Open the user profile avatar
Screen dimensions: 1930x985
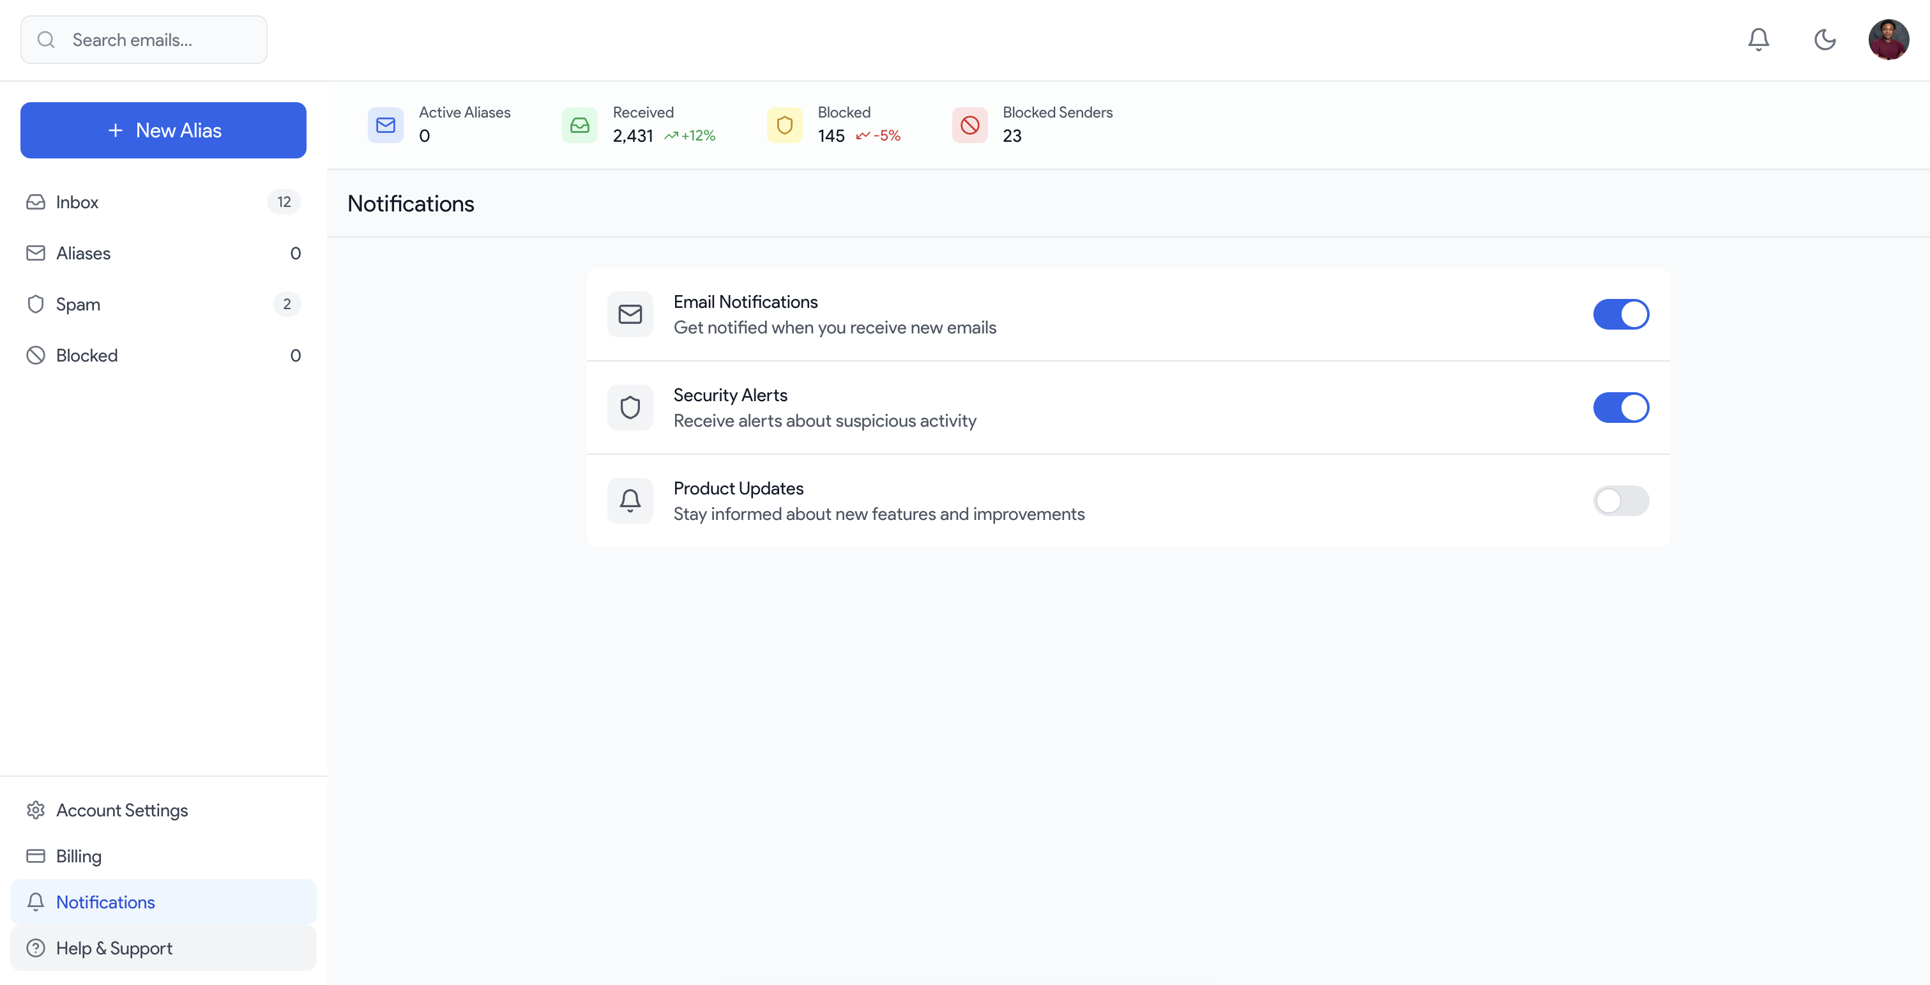1888,40
